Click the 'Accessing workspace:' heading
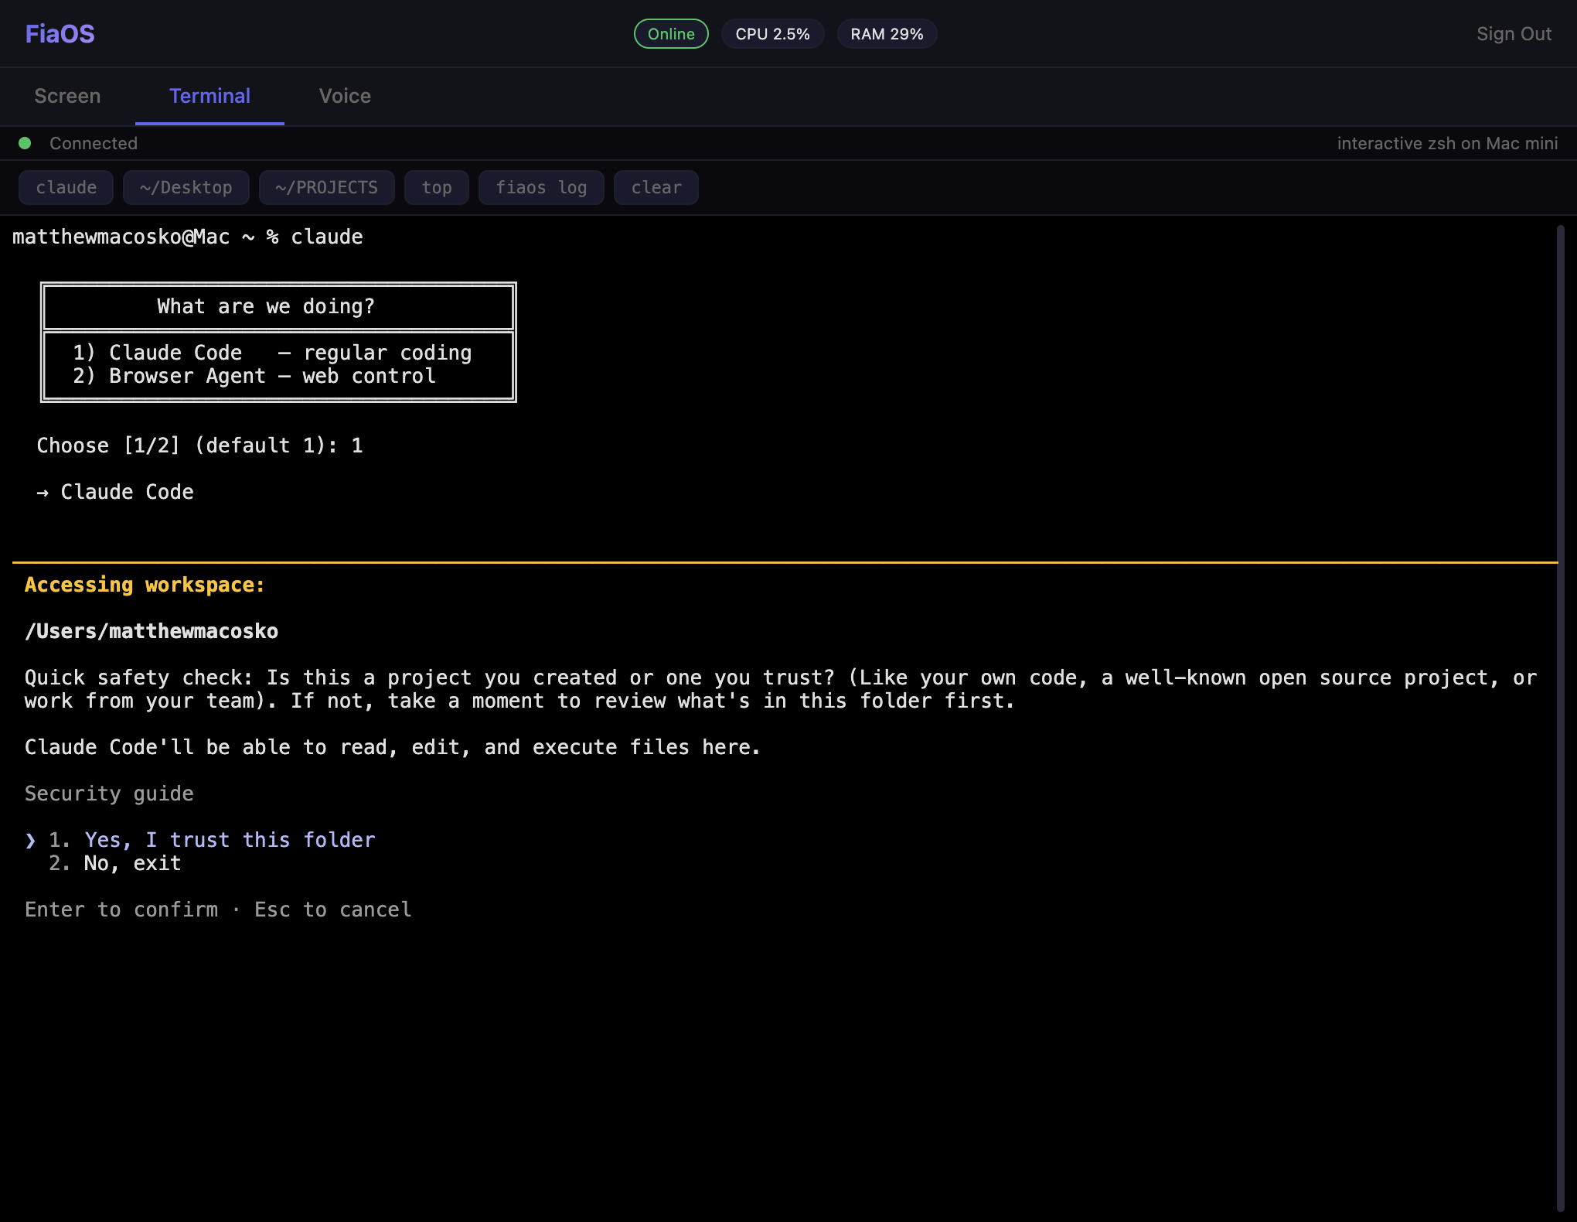Image resolution: width=1577 pixels, height=1222 pixels. [145, 585]
